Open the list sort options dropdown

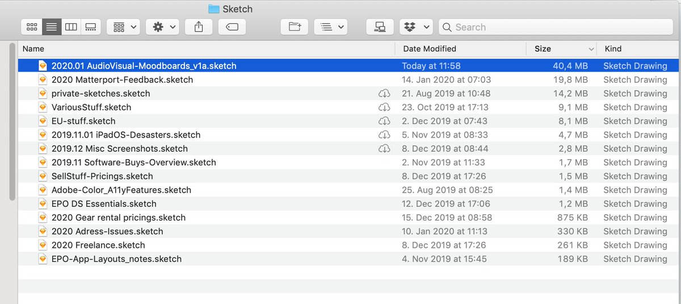click(330, 27)
